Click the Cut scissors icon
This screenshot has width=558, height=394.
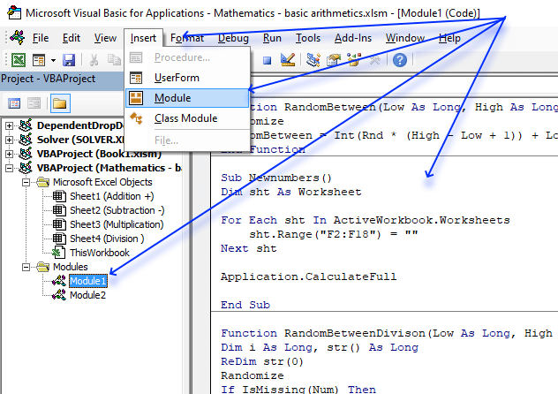pyautogui.click(x=94, y=59)
